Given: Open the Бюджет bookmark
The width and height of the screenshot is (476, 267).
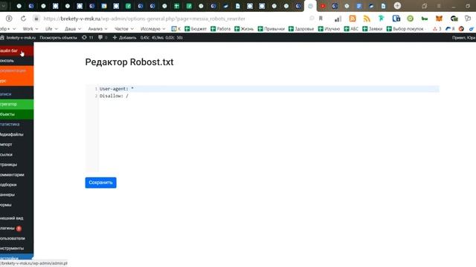Looking at the screenshot, I should [196, 29].
